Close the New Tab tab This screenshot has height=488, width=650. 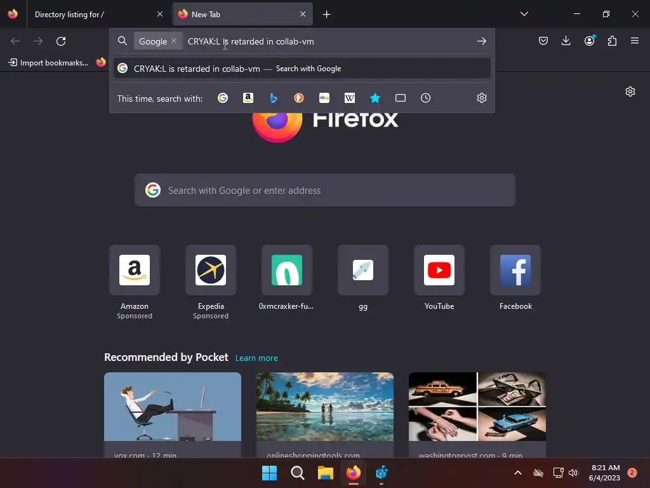click(x=303, y=14)
